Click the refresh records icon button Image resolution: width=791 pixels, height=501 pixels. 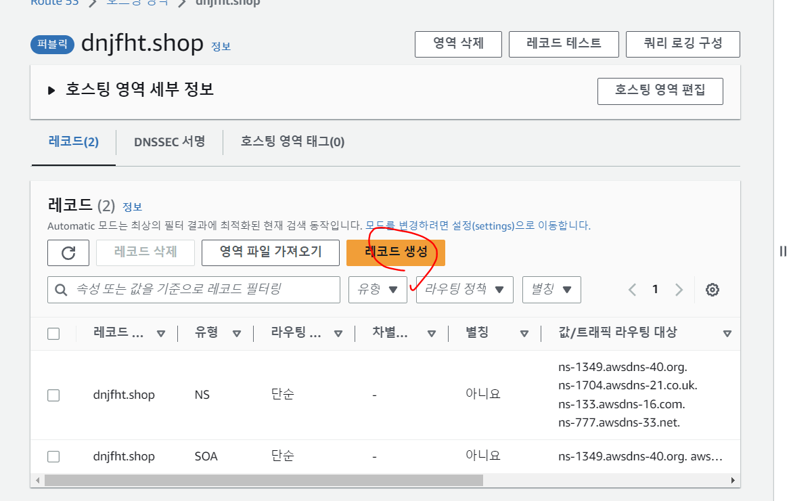(x=68, y=253)
